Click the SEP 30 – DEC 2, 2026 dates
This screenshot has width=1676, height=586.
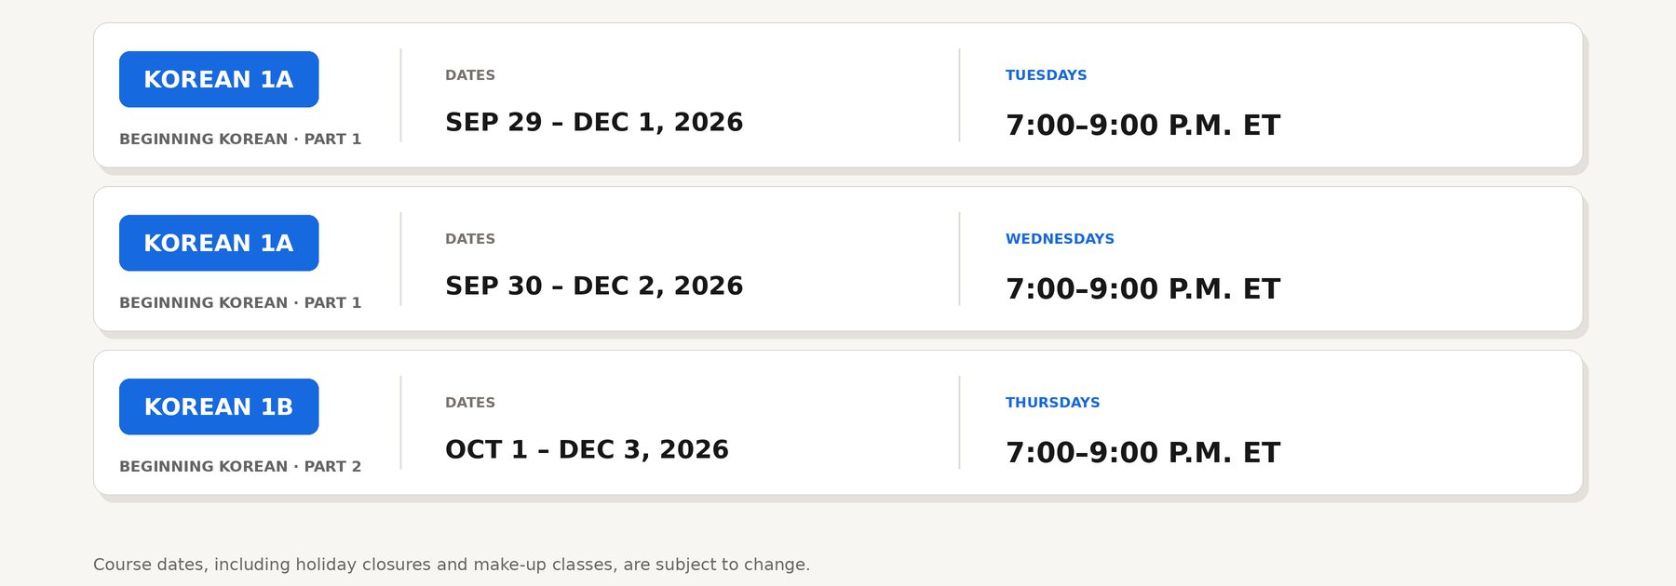tap(594, 286)
